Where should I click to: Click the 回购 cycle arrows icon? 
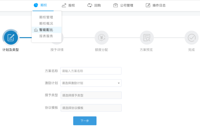pos(90,5)
